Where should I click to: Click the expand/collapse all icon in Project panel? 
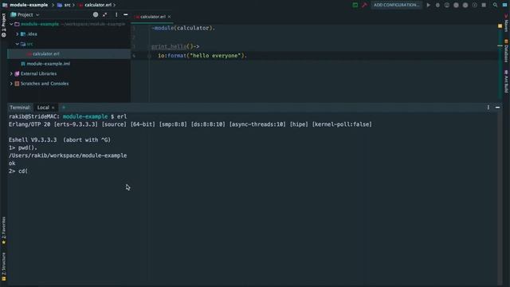tap(104, 14)
